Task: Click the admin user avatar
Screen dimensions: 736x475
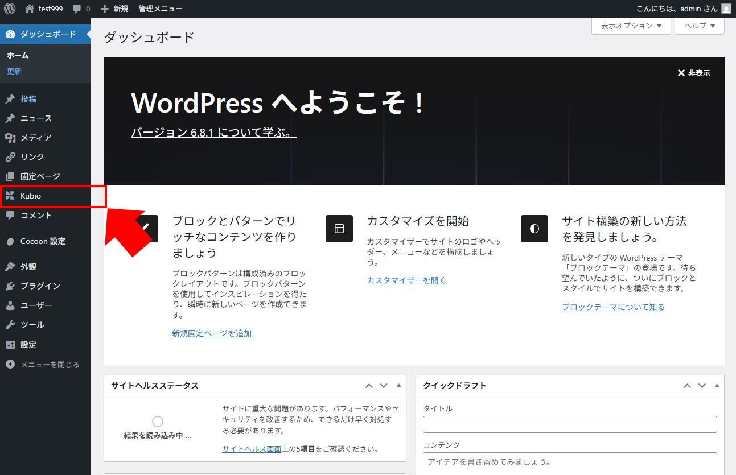Action: point(726,9)
